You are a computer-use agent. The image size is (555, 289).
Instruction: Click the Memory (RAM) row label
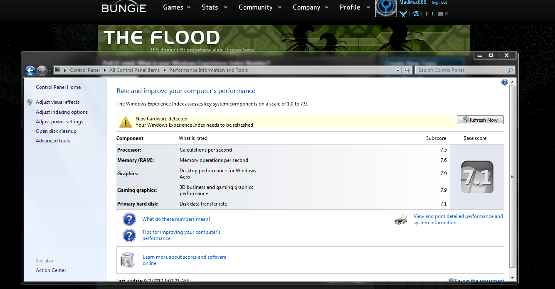pyautogui.click(x=136, y=160)
